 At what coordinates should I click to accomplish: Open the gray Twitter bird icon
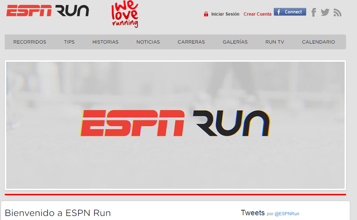point(325,13)
